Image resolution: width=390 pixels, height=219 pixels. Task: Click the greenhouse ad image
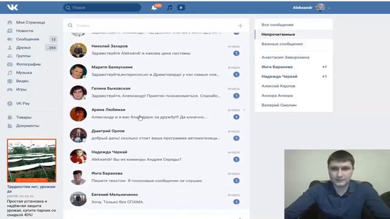point(32,161)
